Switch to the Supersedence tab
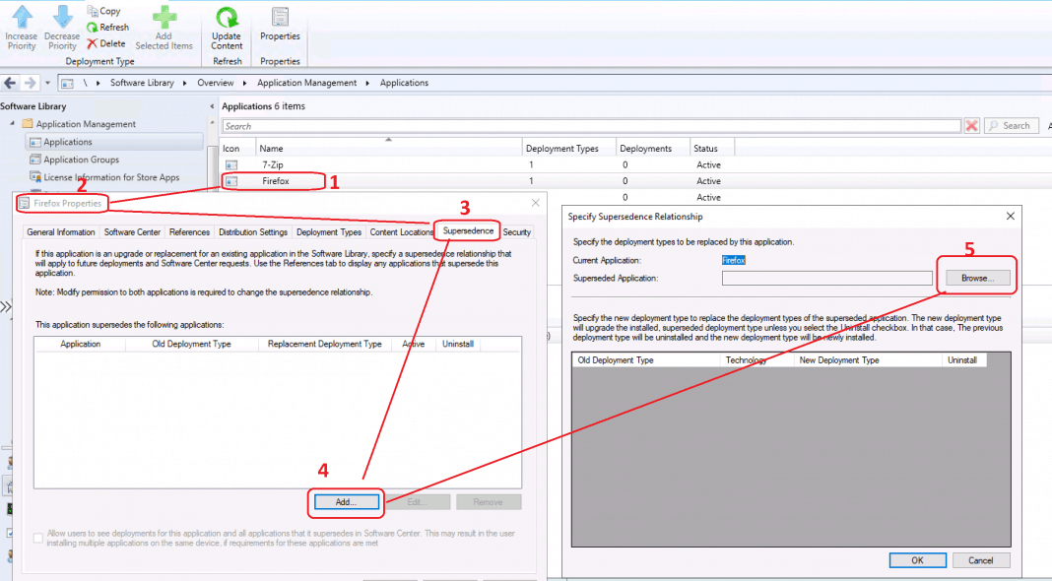 468,231
